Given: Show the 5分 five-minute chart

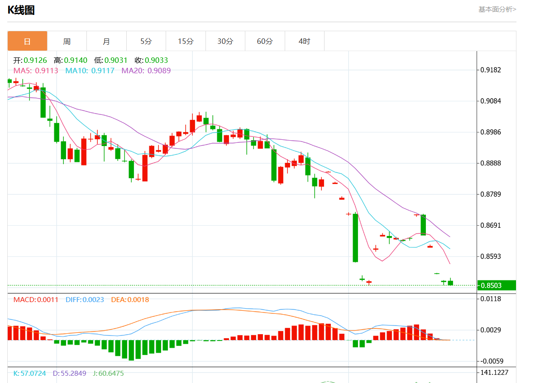Looking at the screenshot, I should tap(146, 41).
